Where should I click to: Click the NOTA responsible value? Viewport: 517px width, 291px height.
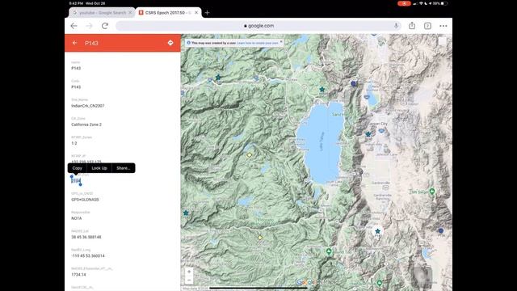coord(77,218)
